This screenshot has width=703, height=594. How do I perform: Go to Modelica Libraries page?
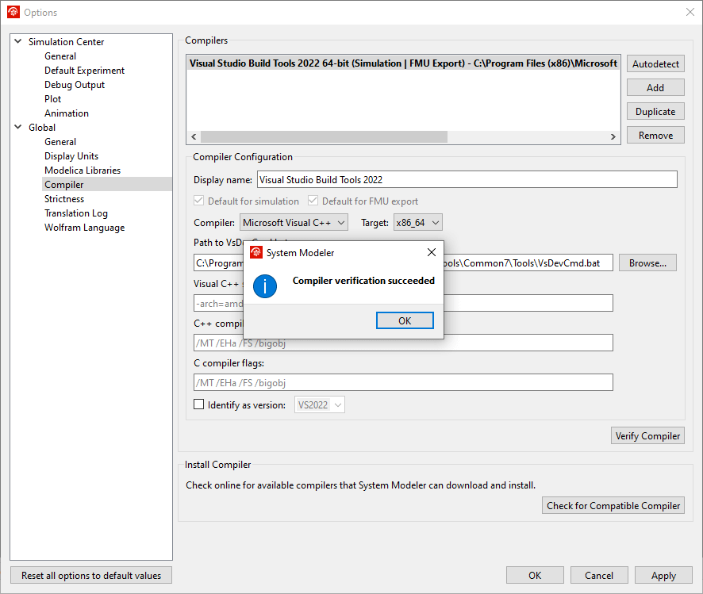[83, 171]
